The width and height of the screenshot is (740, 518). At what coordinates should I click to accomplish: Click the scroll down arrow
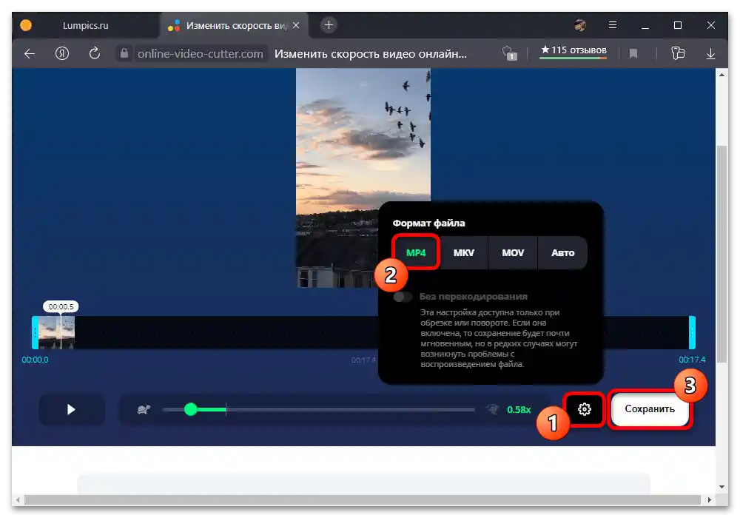pos(721,487)
